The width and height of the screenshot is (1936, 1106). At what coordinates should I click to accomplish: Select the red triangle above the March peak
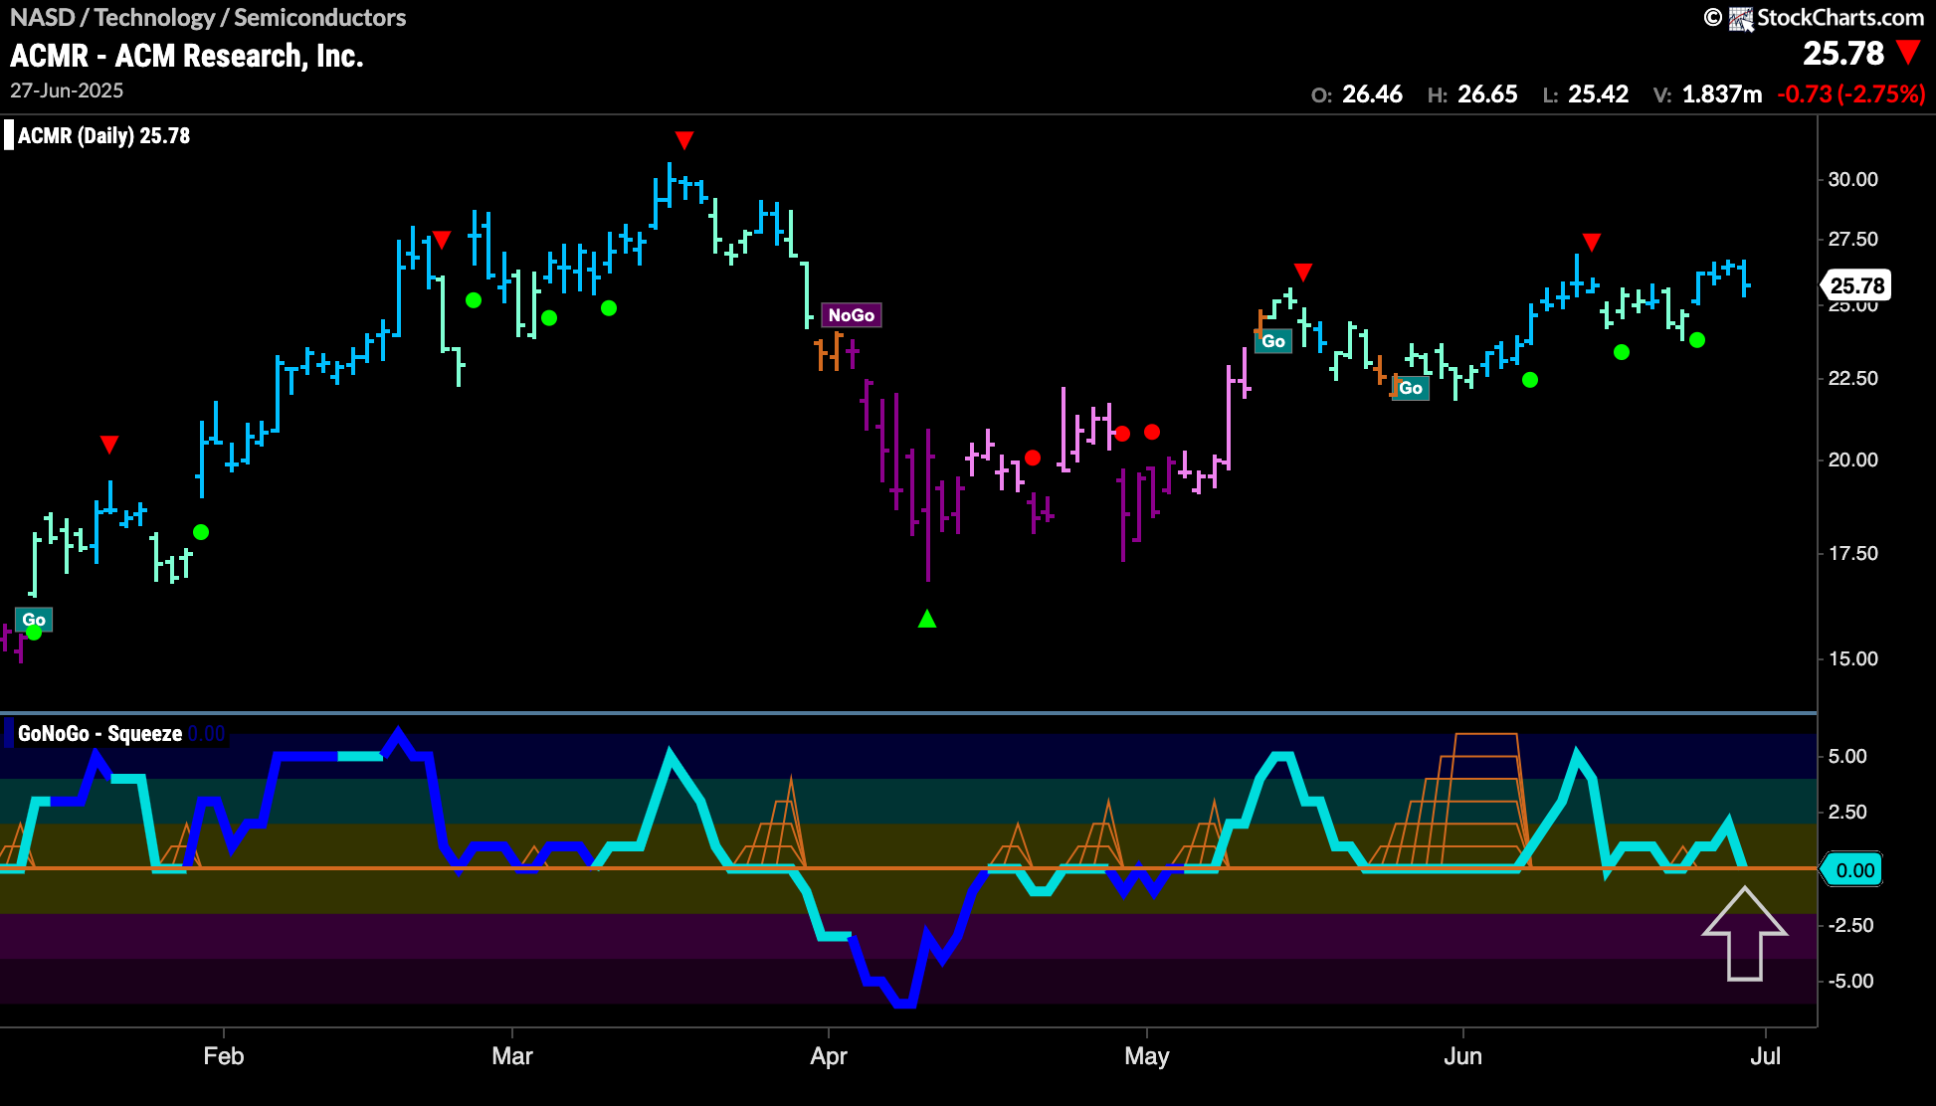tap(683, 140)
